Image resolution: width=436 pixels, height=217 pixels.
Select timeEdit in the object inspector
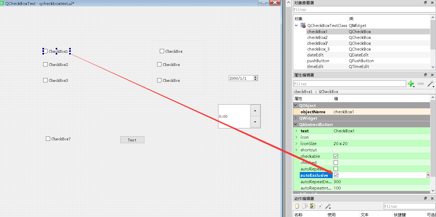[x=315, y=66]
